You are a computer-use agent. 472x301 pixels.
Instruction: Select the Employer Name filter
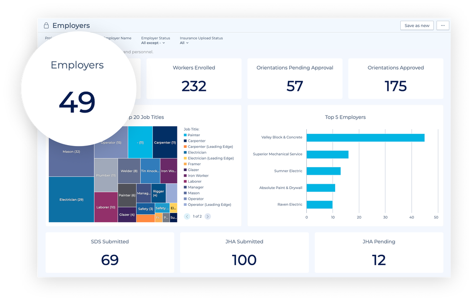[x=118, y=38]
